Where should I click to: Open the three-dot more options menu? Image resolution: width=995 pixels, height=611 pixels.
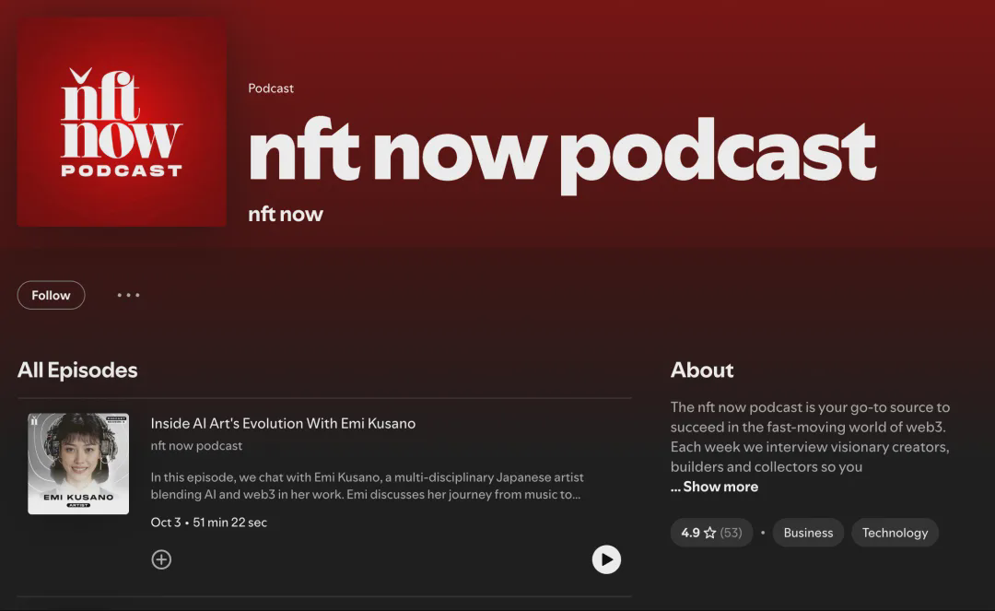coord(128,295)
